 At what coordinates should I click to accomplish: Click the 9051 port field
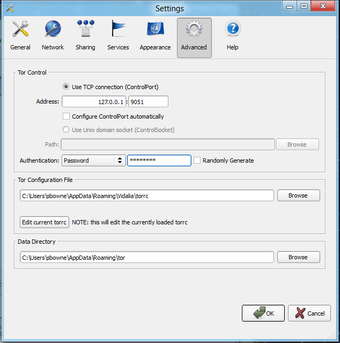click(148, 101)
